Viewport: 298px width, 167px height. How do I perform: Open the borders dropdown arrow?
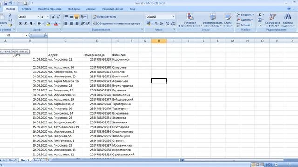pos(43,24)
